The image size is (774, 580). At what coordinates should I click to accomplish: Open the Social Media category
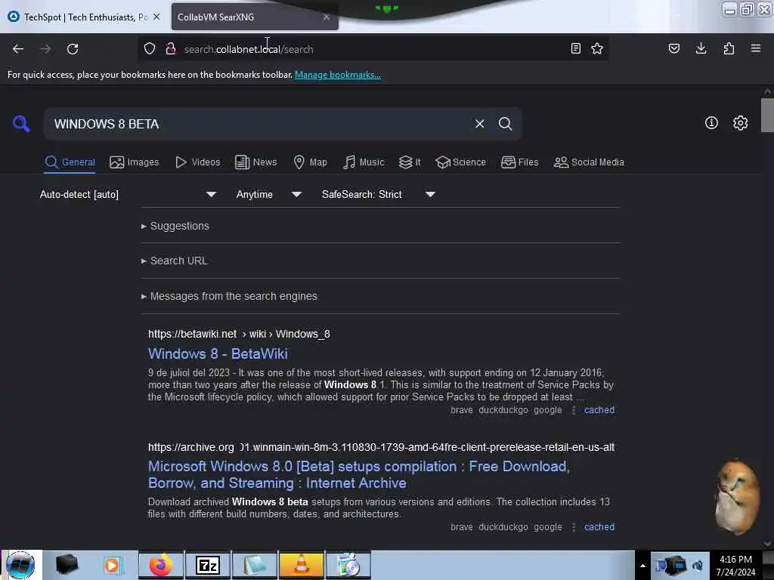pyautogui.click(x=589, y=162)
